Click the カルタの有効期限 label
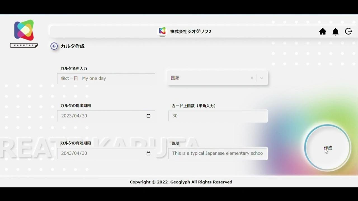The height and width of the screenshot is (201, 358). (76, 143)
